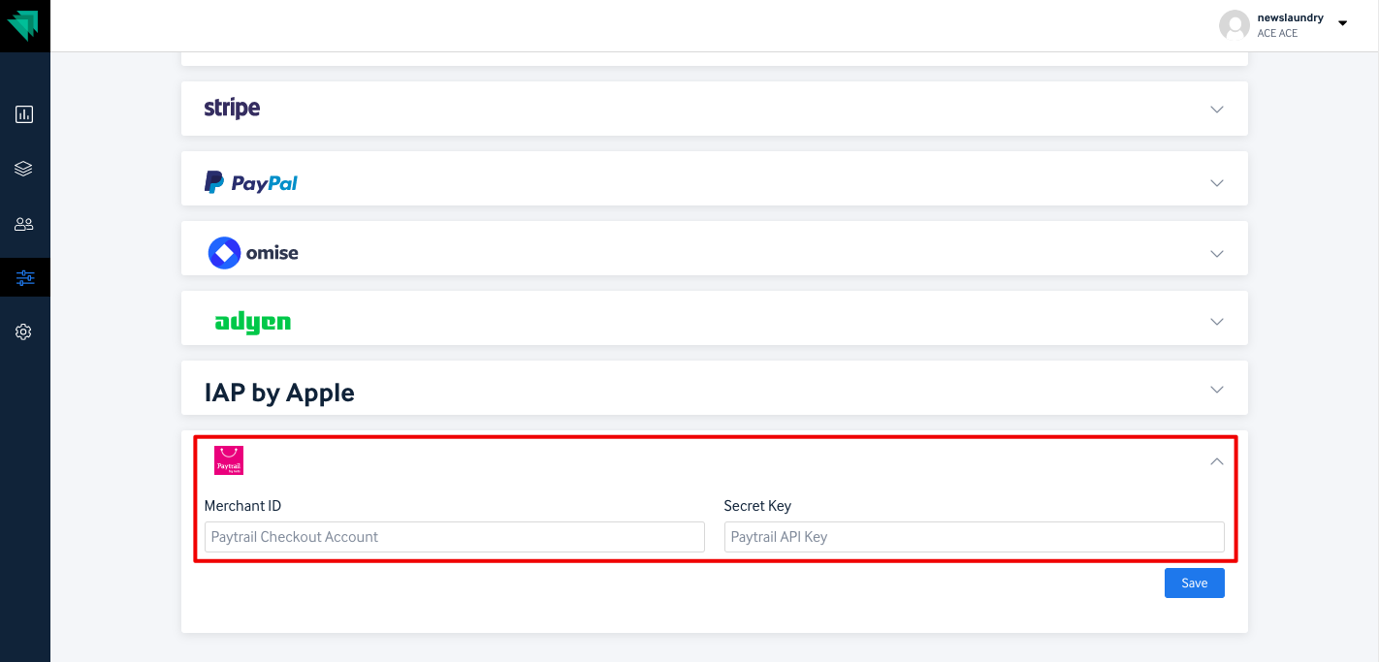Open the newslaundry account dropdown arrow
1379x662 pixels.
[1343, 23]
